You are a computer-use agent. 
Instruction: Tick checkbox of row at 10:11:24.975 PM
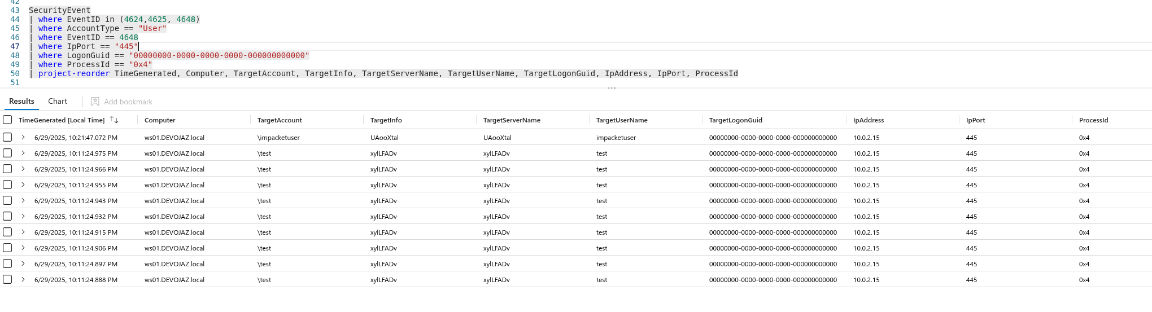click(x=7, y=153)
